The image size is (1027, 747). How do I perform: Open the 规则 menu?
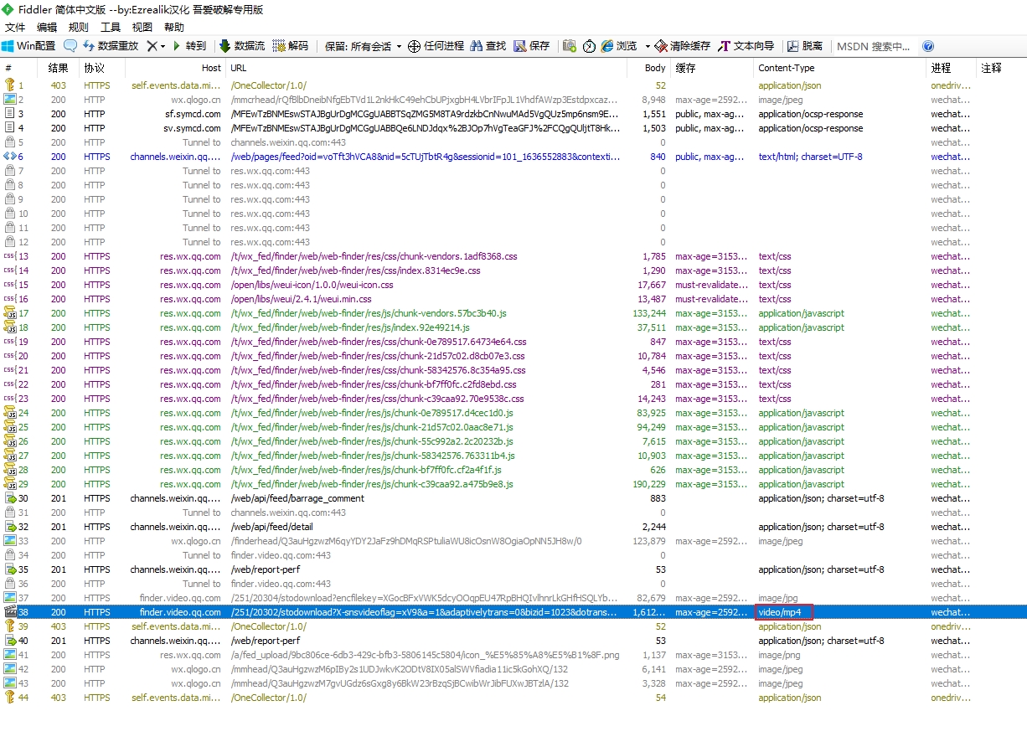pyautogui.click(x=79, y=27)
